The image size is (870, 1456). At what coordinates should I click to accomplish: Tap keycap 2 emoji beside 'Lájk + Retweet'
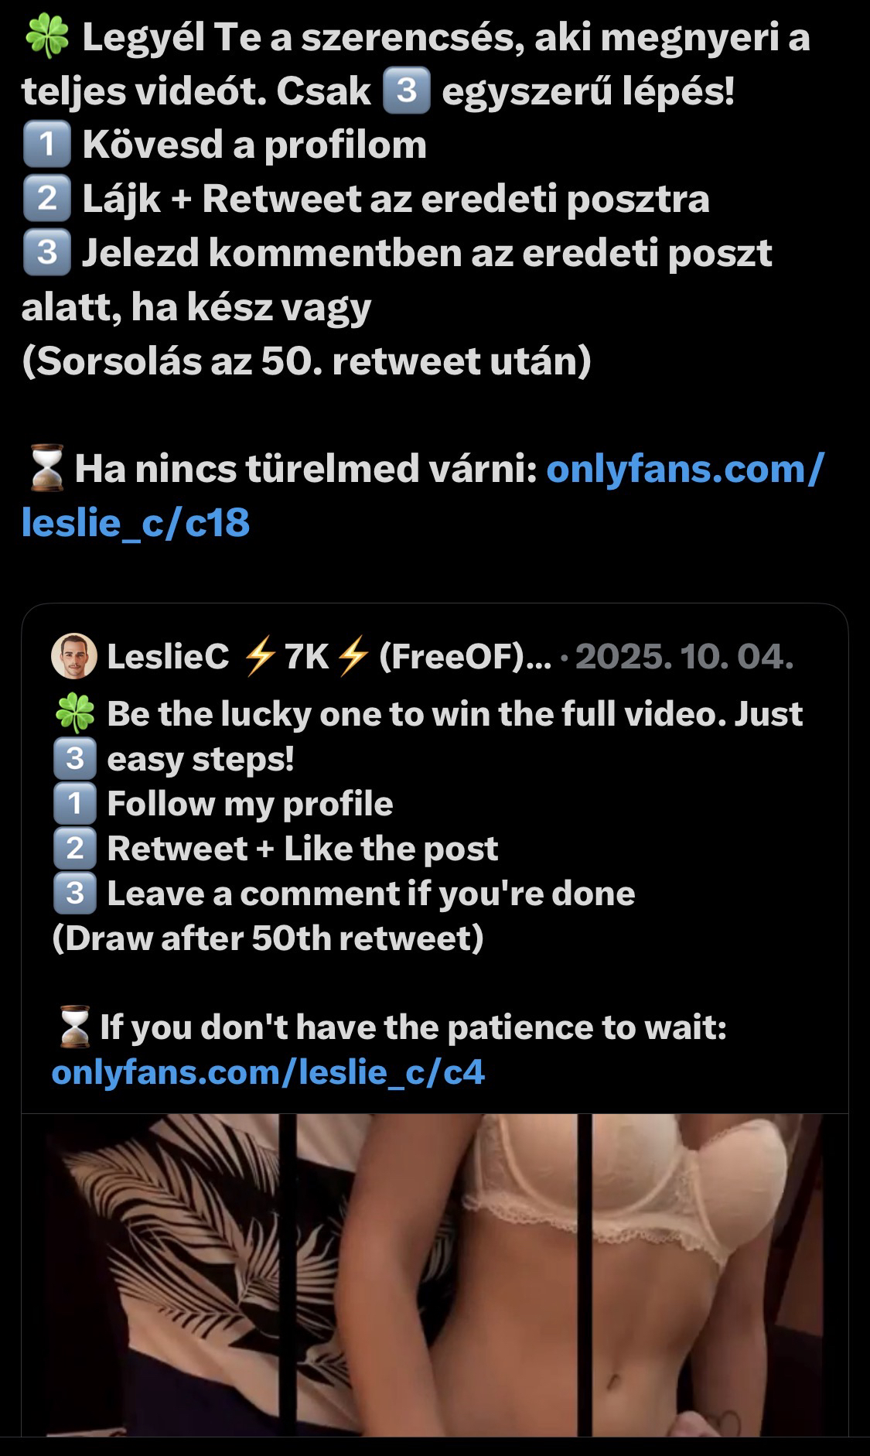coord(46,199)
